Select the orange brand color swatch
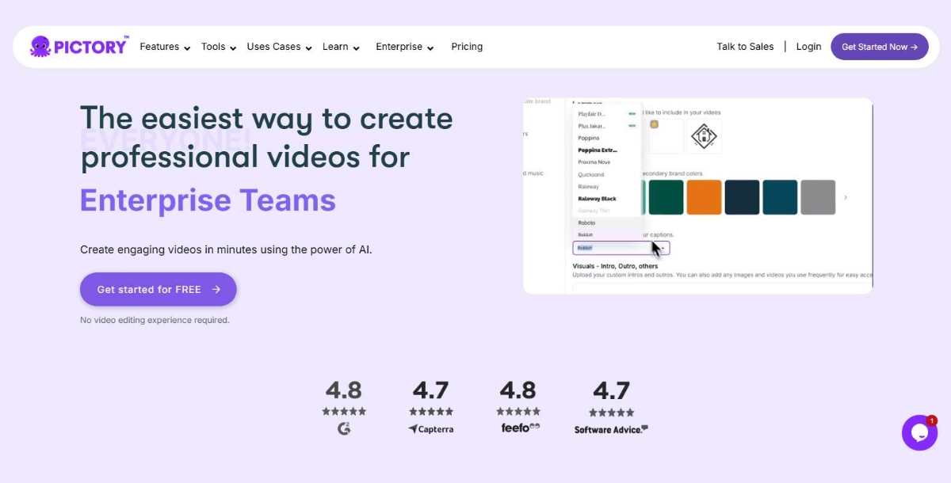 (704, 196)
